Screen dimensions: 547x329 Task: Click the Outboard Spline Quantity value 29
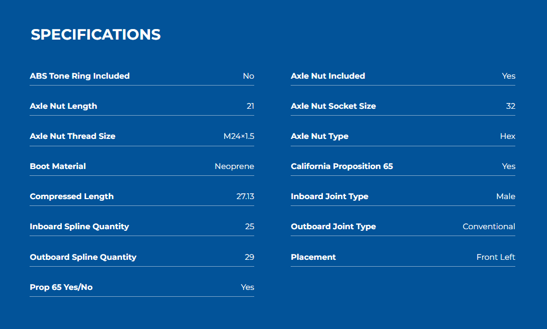click(x=249, y=257)
